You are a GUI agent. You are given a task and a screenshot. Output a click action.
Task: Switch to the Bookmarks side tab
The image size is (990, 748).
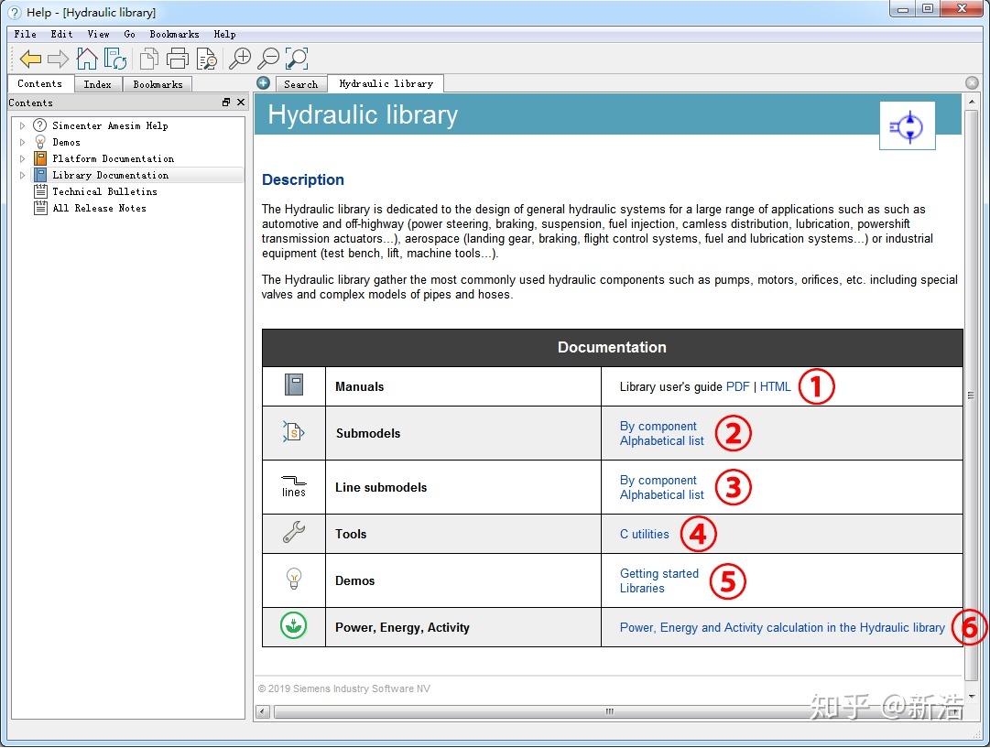click(x=158, y=84)
